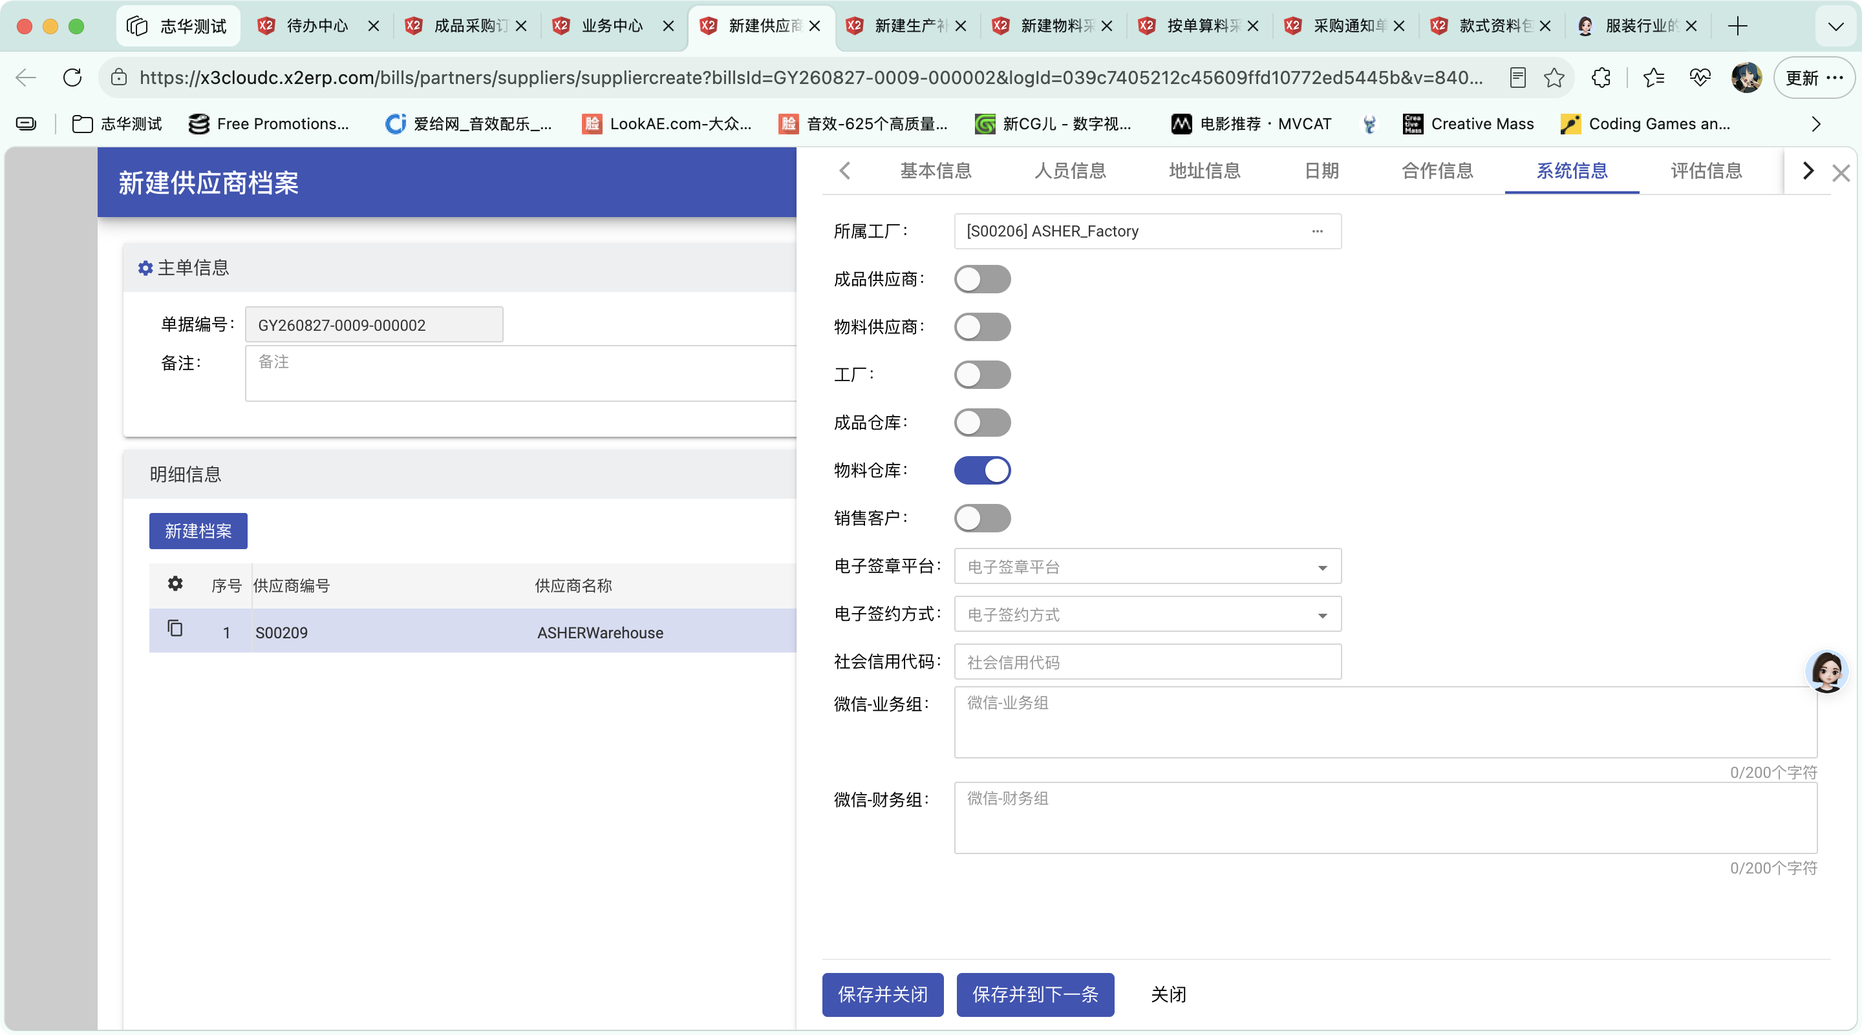Click the reader view icon in address bar
The height and width of the screenshot is (1035, 1862).
1517,78
